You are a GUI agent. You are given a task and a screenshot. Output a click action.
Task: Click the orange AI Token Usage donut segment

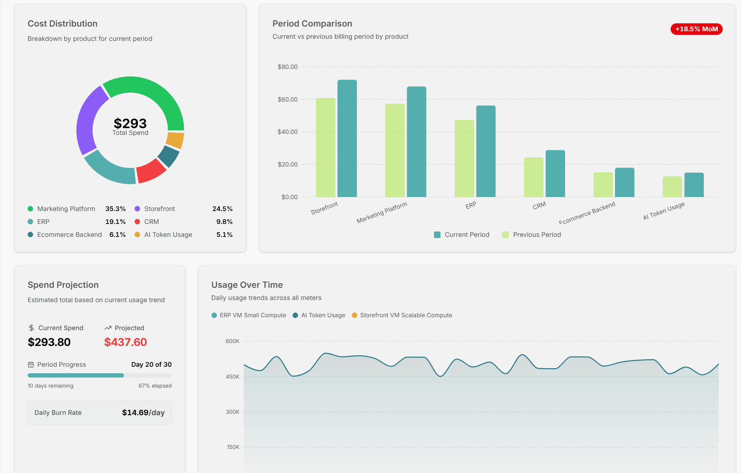[176, 140]
